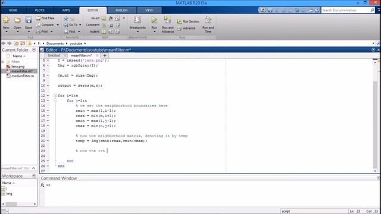
Task: Sort by Name column in Current Folder
Action: coord(18,56)
